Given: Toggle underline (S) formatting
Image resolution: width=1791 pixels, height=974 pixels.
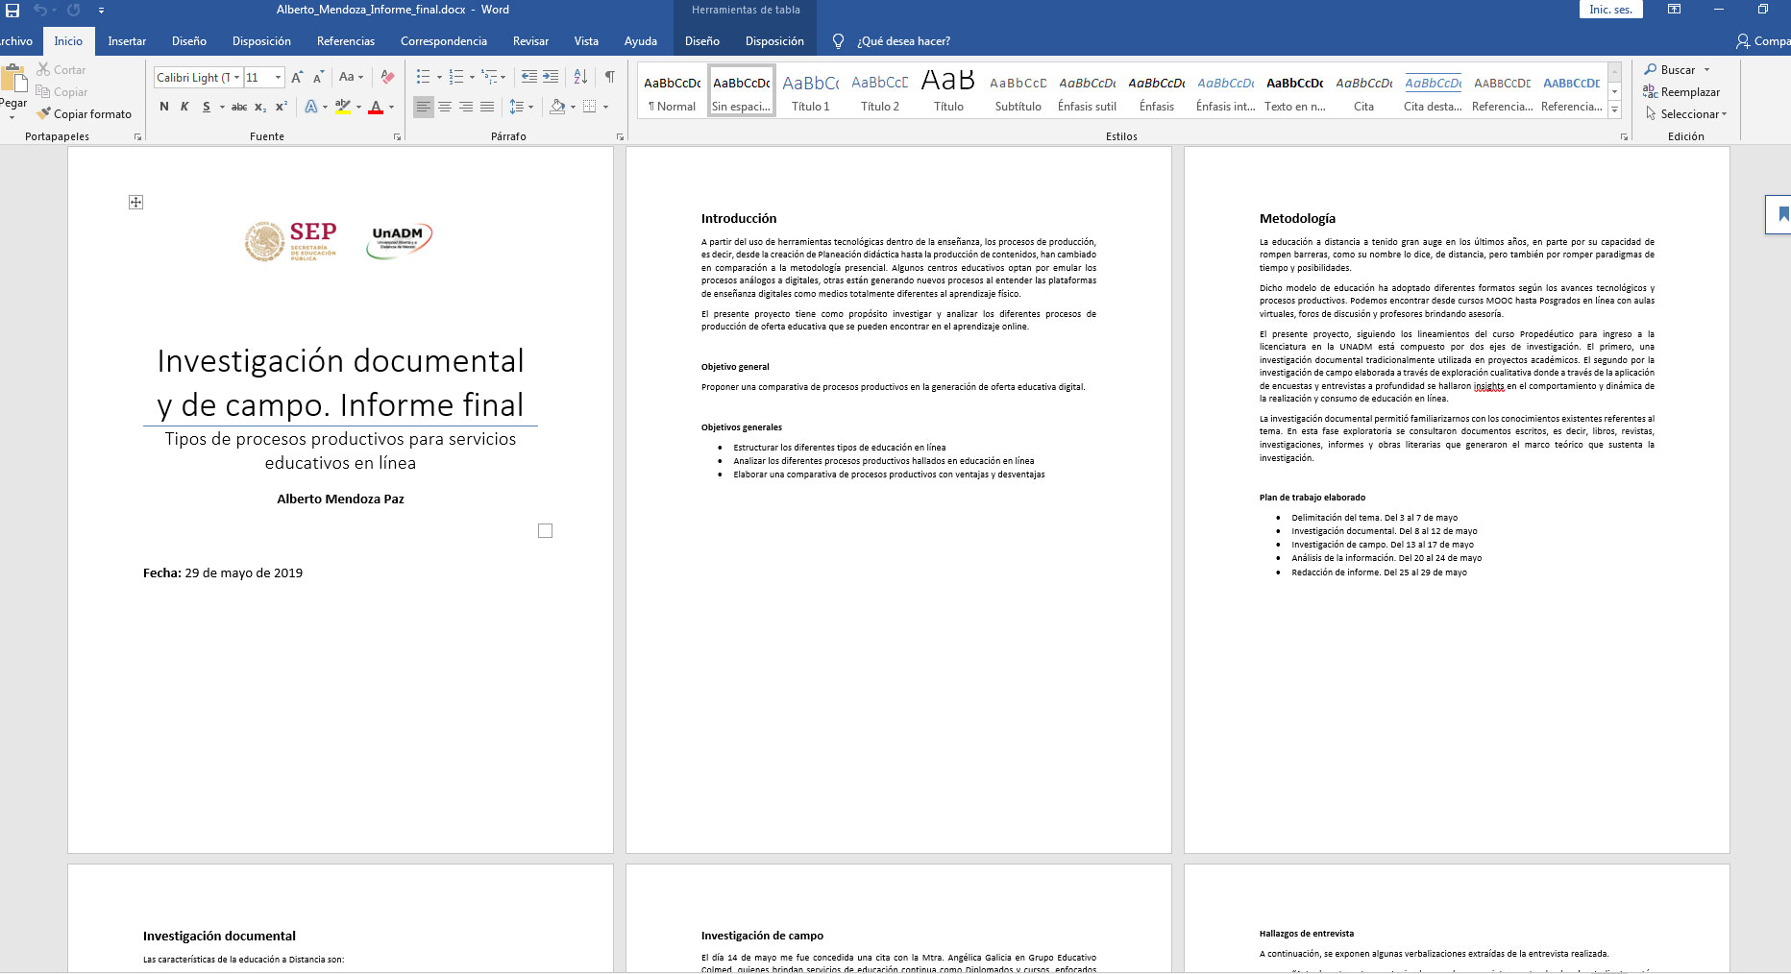Looking at the screenshot, I should 206,107.
